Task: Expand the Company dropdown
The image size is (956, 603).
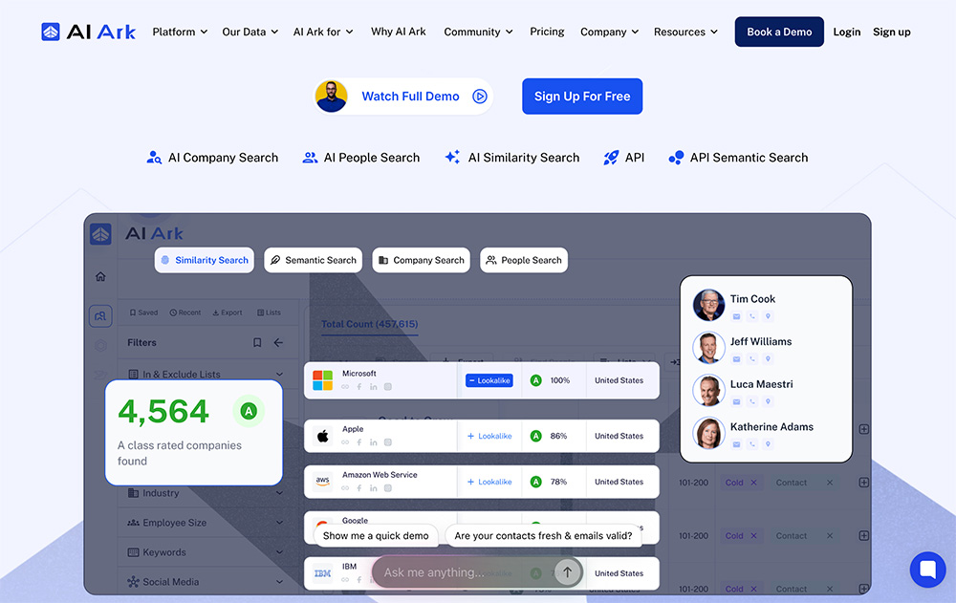Action: [x=609, y=32]
